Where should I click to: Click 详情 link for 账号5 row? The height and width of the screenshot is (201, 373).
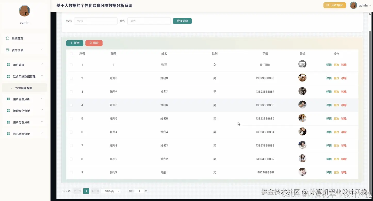tap(329, 119)
